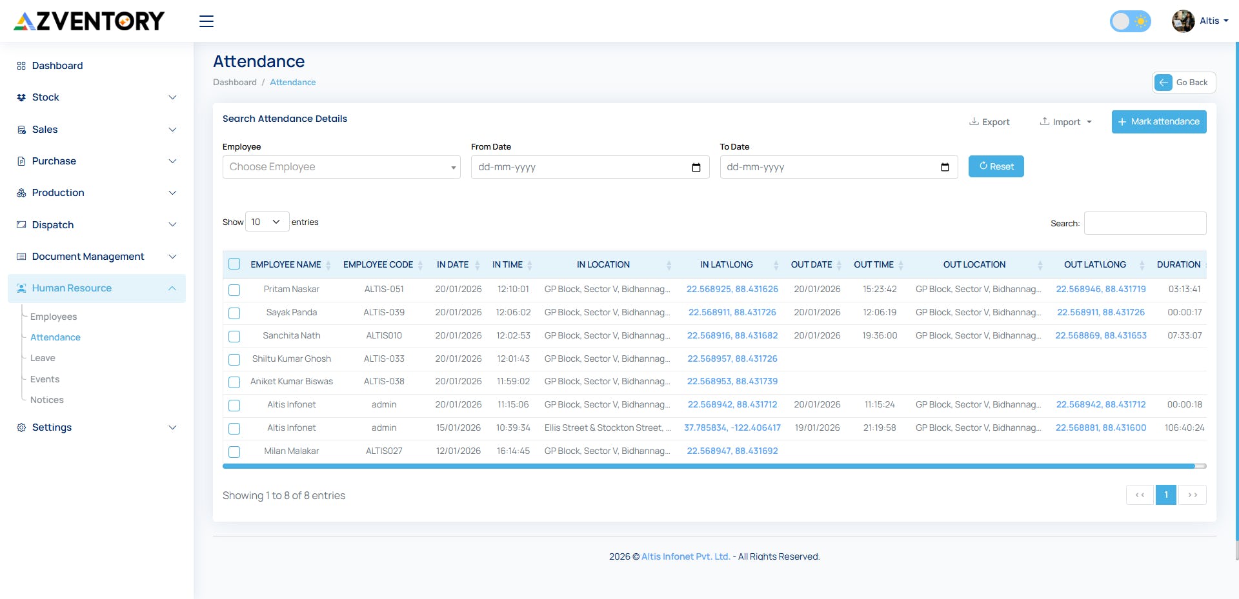Open the Show entries dropdown

(x=267, y=221)
